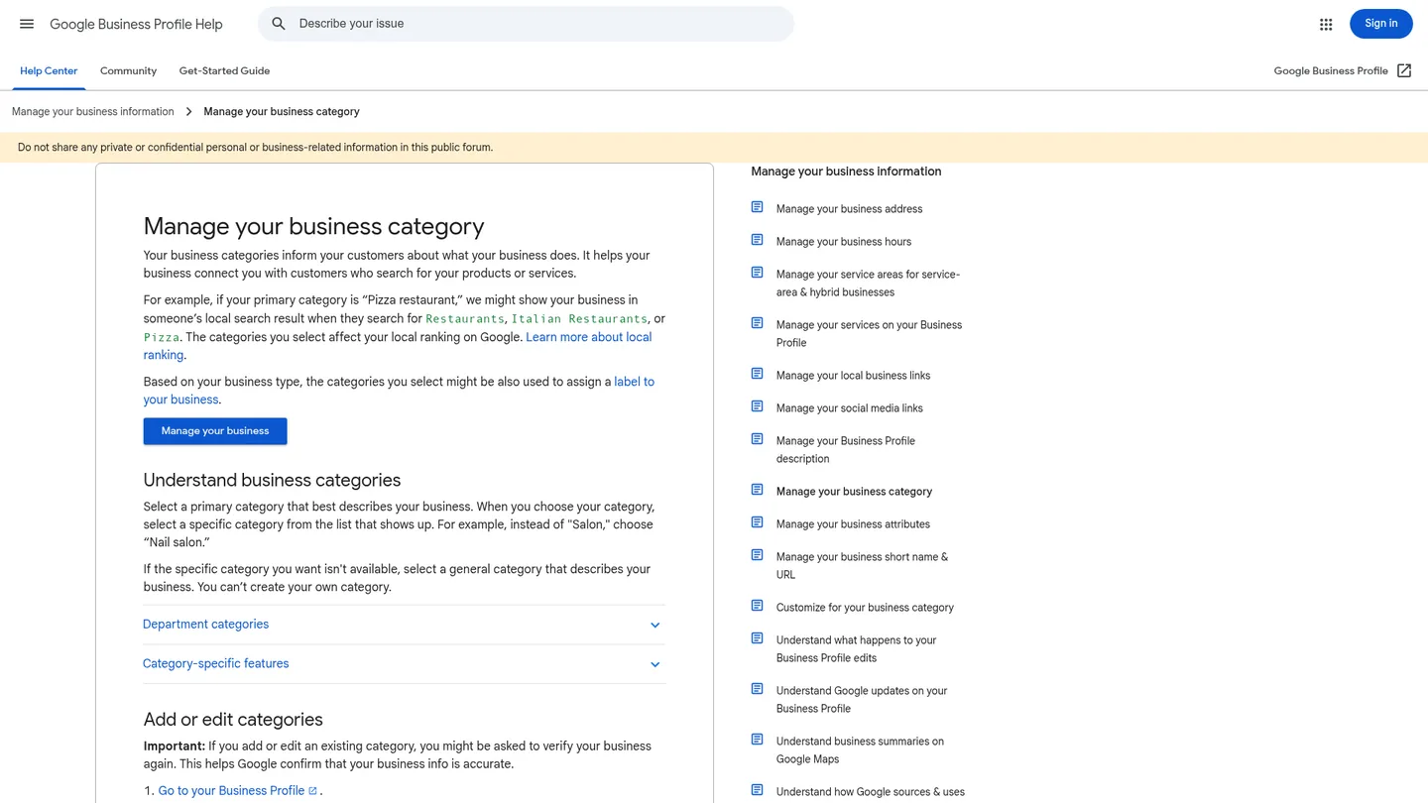
Task: Open the hamburger main menu icon
Action: pos(27,24)
